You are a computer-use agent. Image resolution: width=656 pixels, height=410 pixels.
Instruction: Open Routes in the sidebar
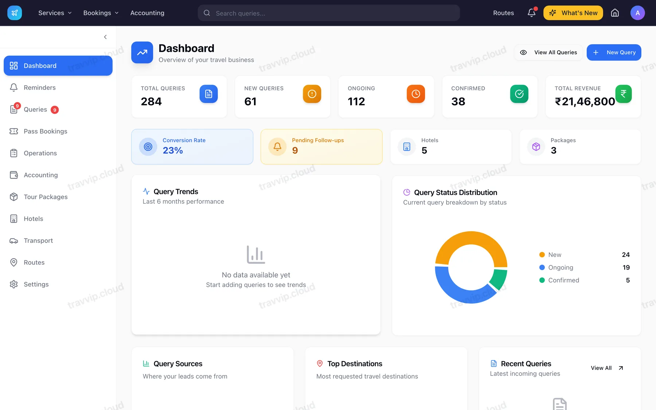[58, 262]
